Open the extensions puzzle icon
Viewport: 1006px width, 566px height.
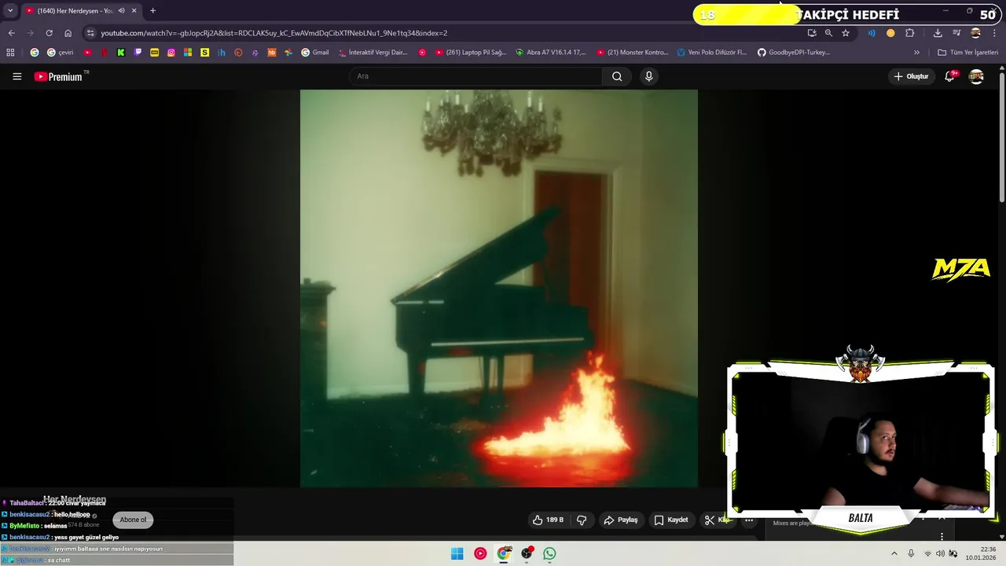pyautogui.click(x=910, y=33)
